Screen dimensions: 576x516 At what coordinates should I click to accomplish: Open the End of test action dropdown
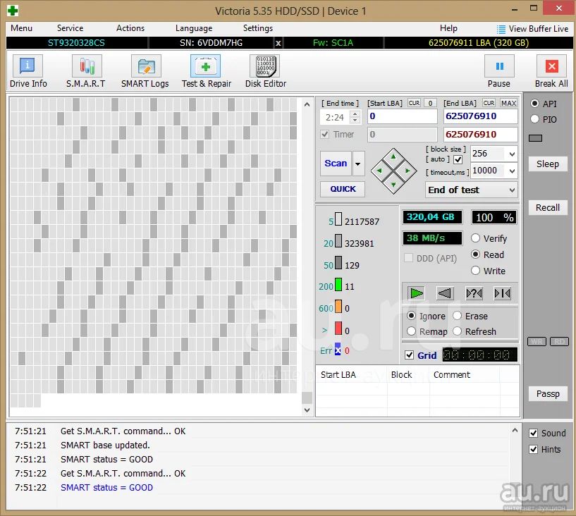(x=512, y=190)
